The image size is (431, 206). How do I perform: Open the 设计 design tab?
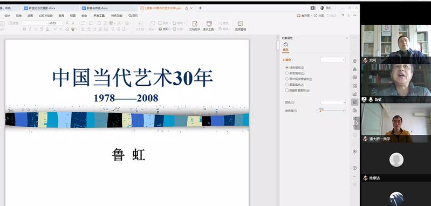(8, 16)
